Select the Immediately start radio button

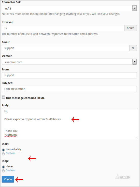(3, 150)
